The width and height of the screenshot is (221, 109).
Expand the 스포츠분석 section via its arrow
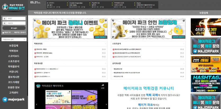coord(183,43)
